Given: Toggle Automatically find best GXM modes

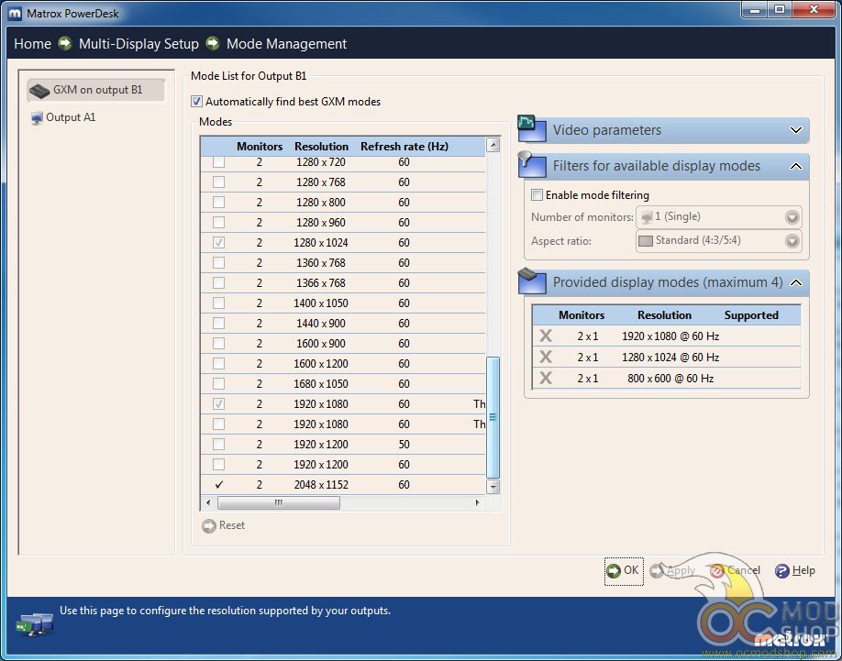Looking at the screenshot, I should pos(196,102).
